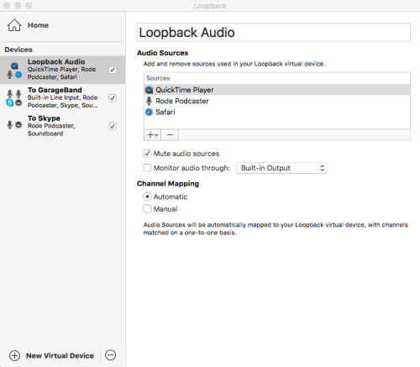Click the Devices section heading
The width and height of the screenshot is (420, 367).
point(18,50)
